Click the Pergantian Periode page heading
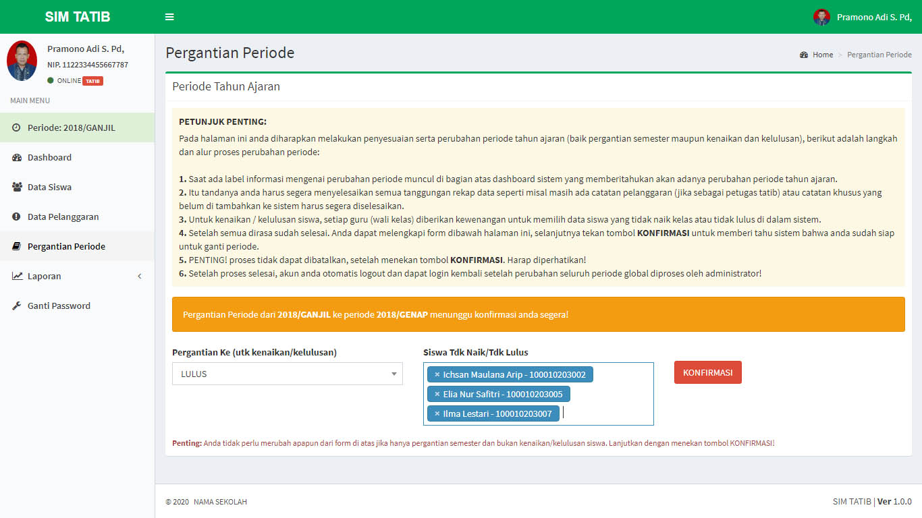This screenshot has width=922, height=518. click(230, 53)
